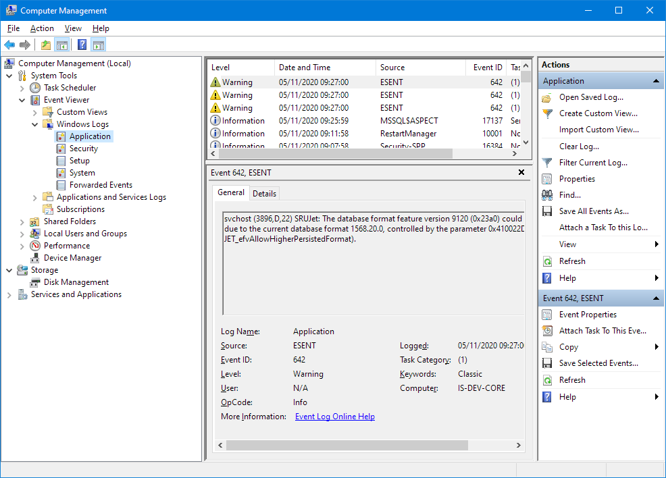The height and width of the screenshot is (478, 666).
Task: Sort by the Event ID column header
Action: (486, 68)
